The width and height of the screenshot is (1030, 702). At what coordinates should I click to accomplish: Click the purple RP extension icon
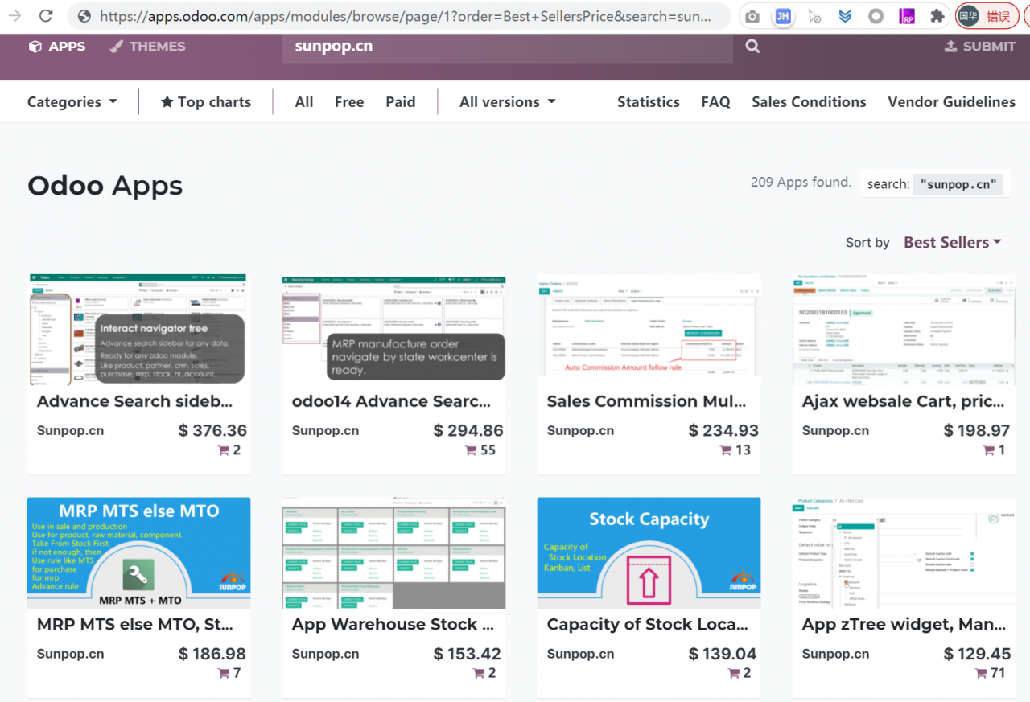click(907, 16)
